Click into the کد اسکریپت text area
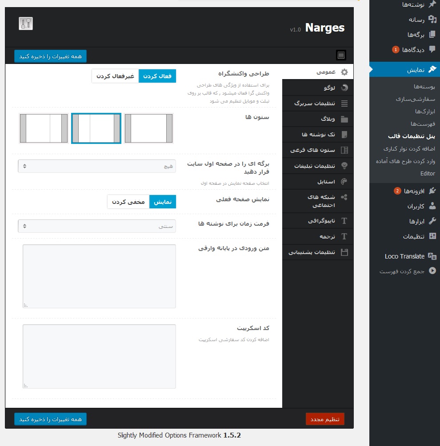Image resolution: width=440 pixels, height=446 pixels. tap(99, 356)
